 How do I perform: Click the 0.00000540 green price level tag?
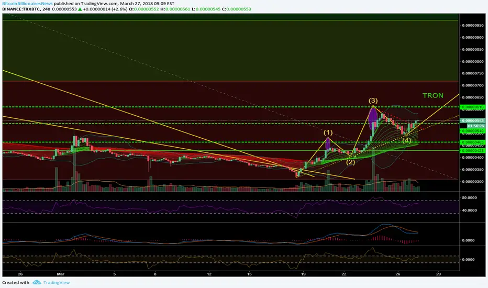[x=472, y=131]
